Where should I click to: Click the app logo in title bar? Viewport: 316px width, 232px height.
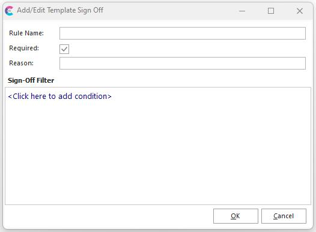tap(9, 11)
